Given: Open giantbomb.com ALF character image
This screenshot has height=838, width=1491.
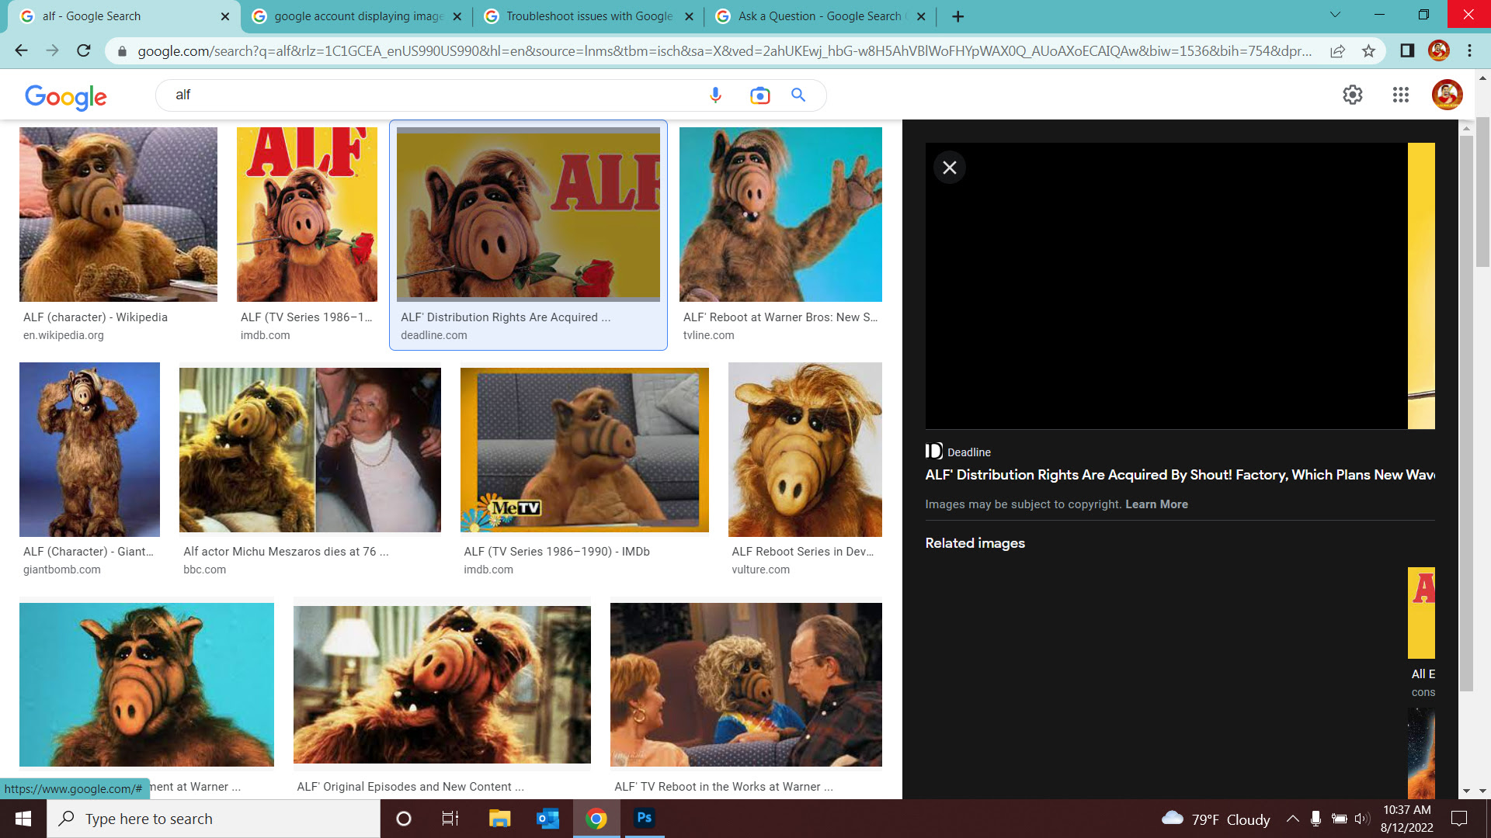Looking at the screenshot, I should (x=89, y=449).
